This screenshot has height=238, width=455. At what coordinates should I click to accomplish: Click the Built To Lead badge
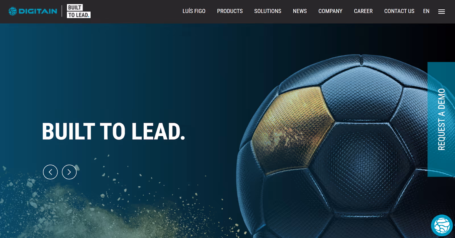[x=79, y=11]
